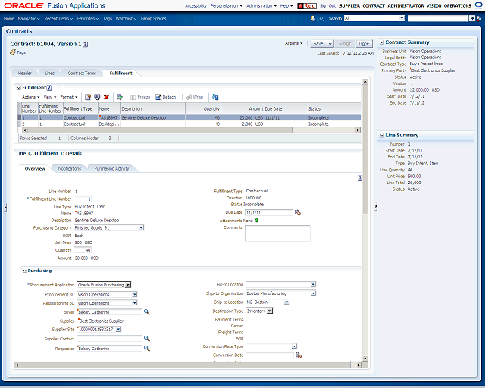Open Ship-to Organization dropdown
This screenshot has height=388, width=485.
(x=313, y=293)
